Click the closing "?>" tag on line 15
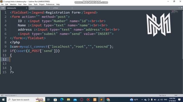Image resolution: width=183 pixels, height=102 pixels. pos(12,72)
